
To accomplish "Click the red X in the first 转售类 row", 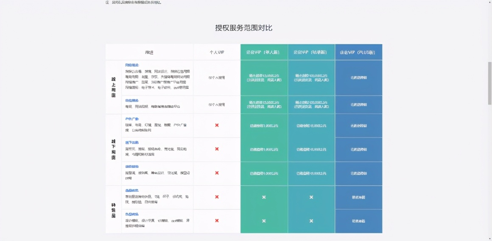I will click(x=217, y=197).
